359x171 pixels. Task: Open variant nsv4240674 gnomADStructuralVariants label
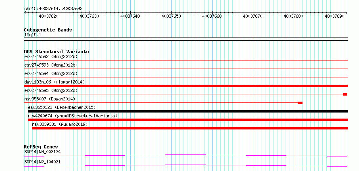tap(73, 116)
